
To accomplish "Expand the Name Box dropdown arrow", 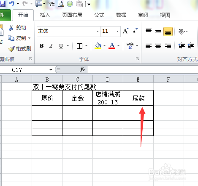I will [51, 70].
